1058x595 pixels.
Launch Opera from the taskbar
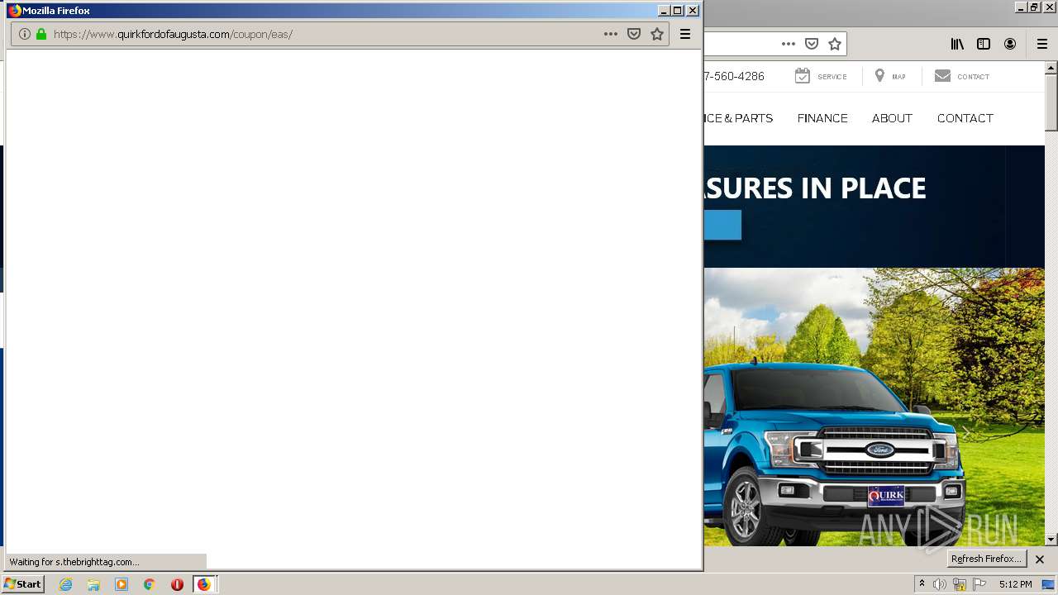(177, 584)
